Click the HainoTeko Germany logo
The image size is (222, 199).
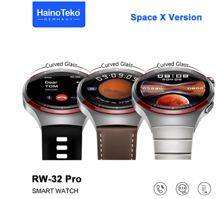coord(59,14)
